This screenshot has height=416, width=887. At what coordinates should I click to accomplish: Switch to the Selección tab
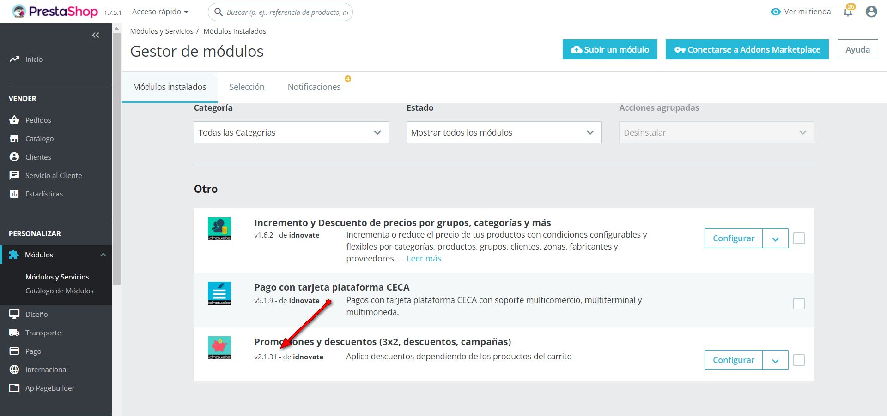coord(247,87)
